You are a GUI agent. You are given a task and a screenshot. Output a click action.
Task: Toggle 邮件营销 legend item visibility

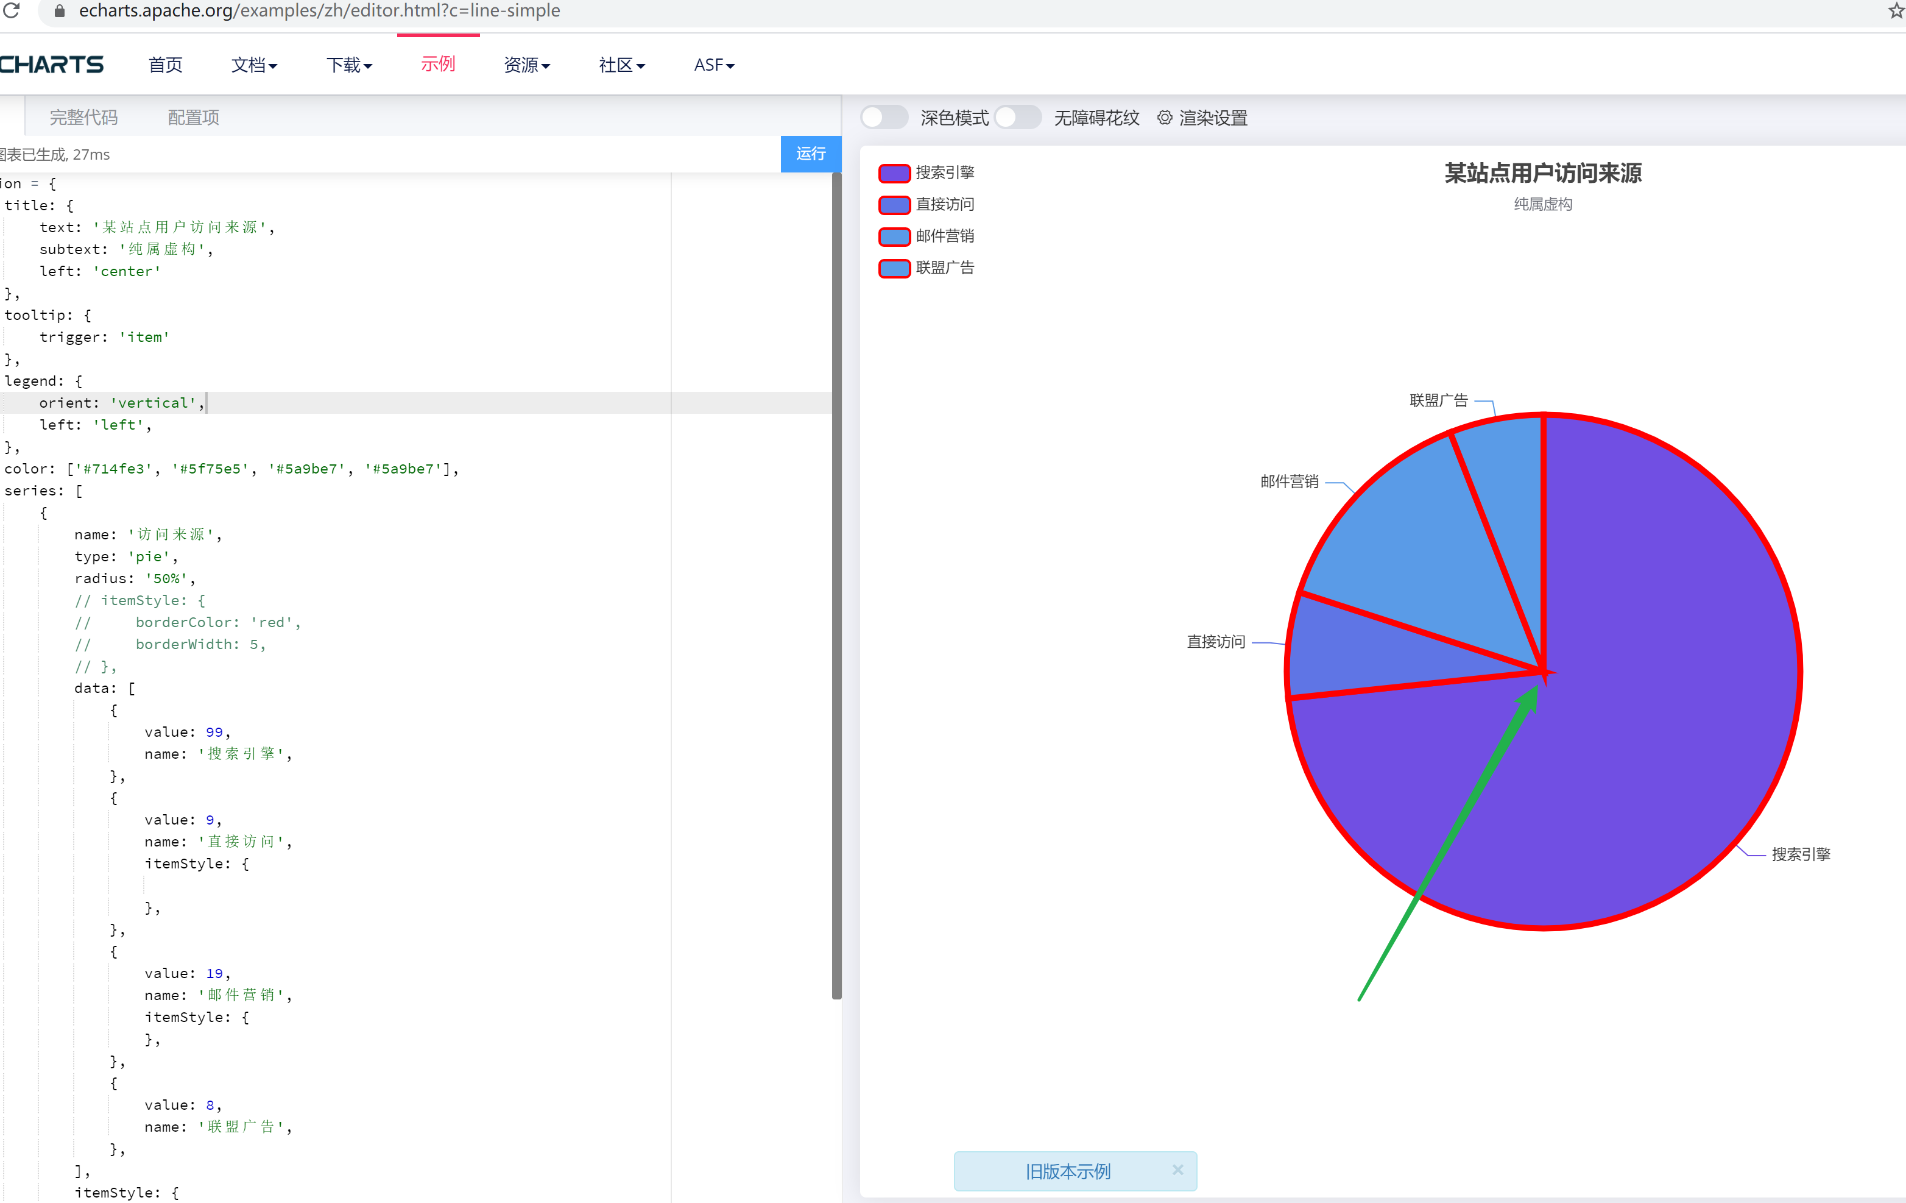point(944,236)
